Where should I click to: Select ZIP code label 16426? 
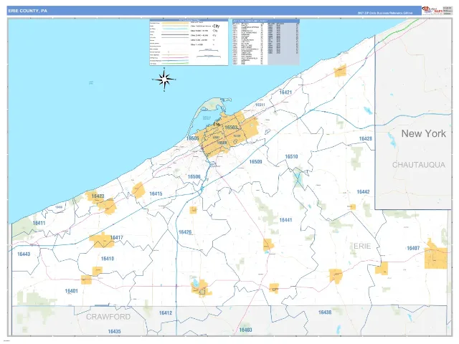[185, 232]
